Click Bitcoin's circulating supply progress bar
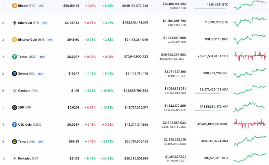Viewport: 269px width, 165px height. 211,8
